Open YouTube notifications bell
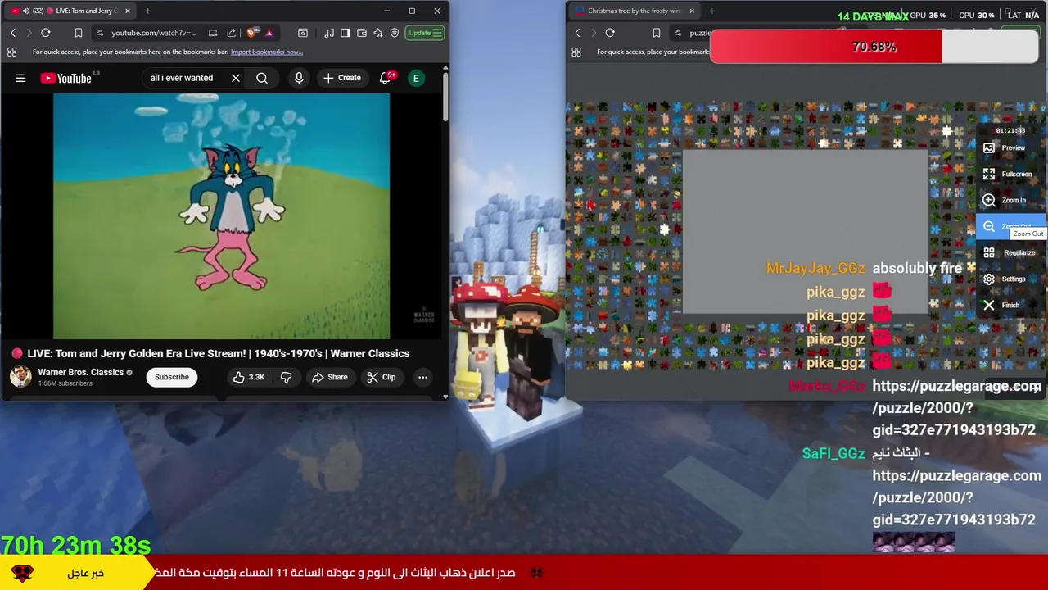 pos(386,78)
